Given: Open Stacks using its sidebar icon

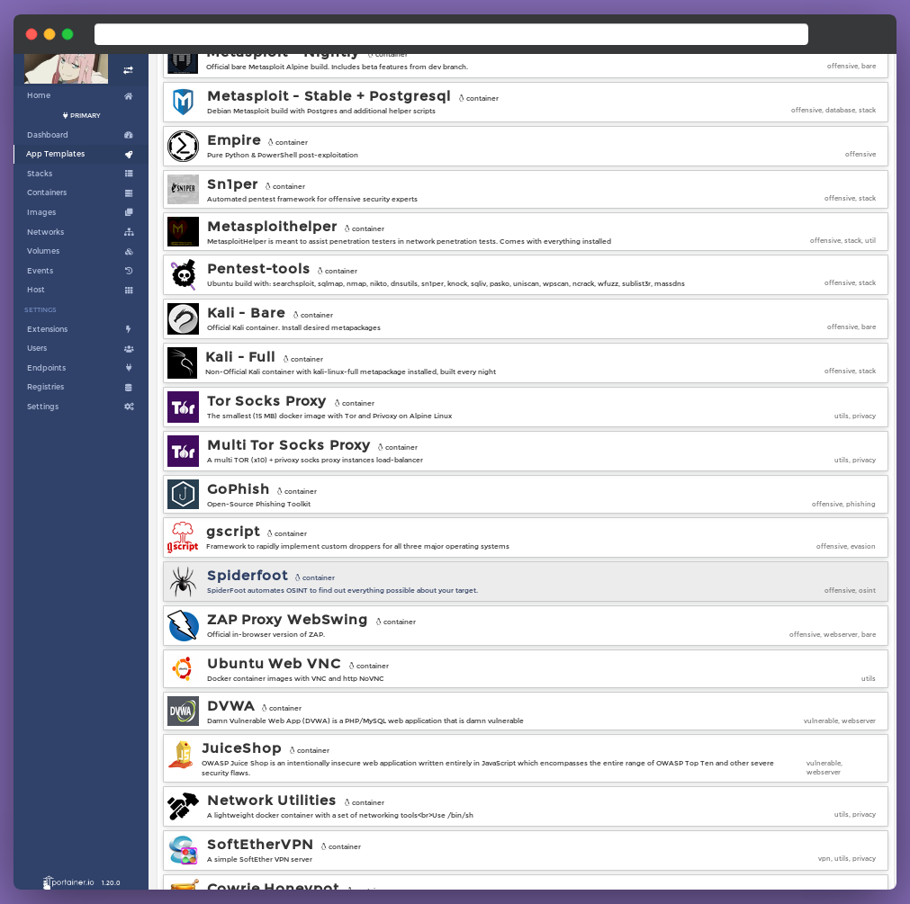Looking at the screenshot, I should tap(129, 173).
